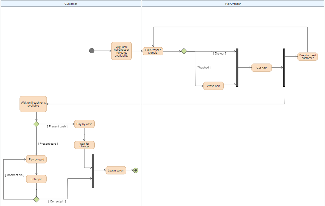
Task: Select the 'Enter pin' activity
Action: pos(36,179)
